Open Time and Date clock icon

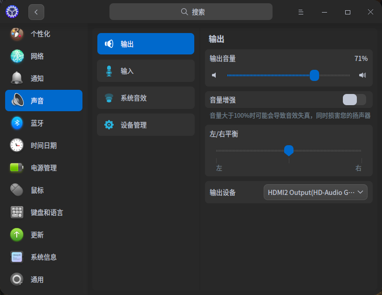pos(17,145)
